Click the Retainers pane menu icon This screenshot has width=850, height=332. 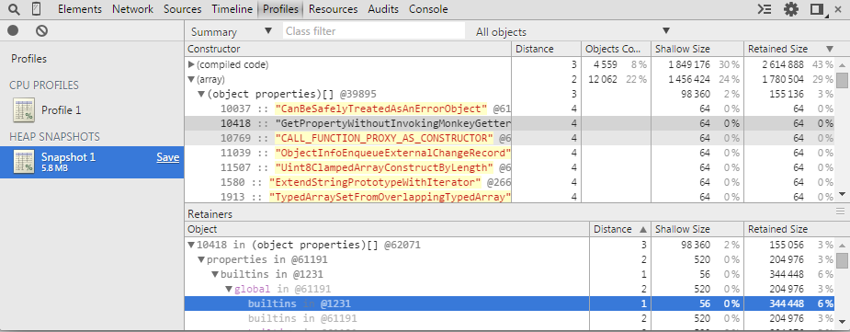pyautogui.click(x=840, y=211)
